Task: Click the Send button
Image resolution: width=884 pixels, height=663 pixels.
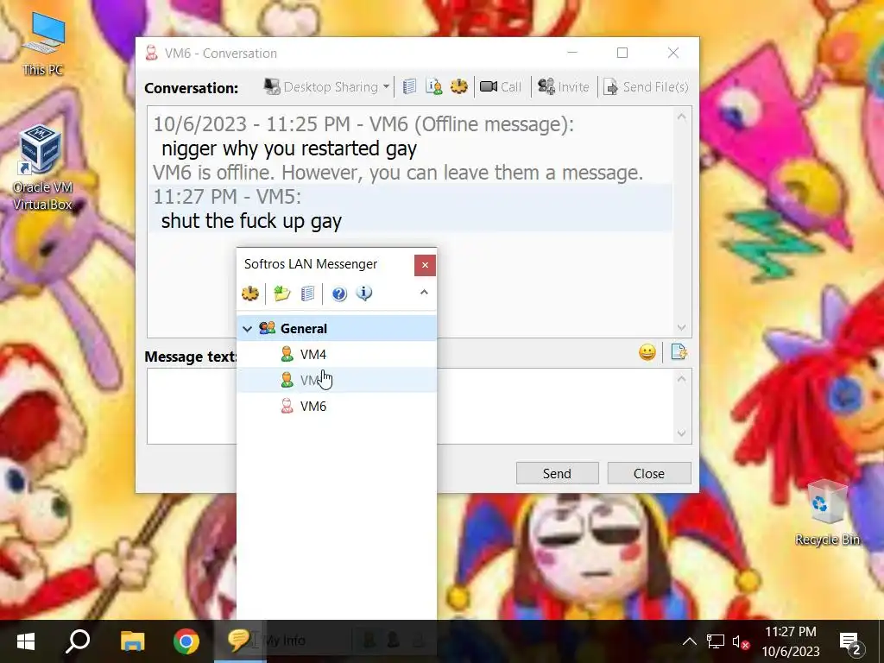Action: click(557, 473)
